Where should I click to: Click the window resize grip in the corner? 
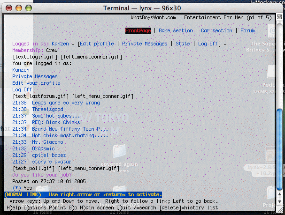click(280, 210)
